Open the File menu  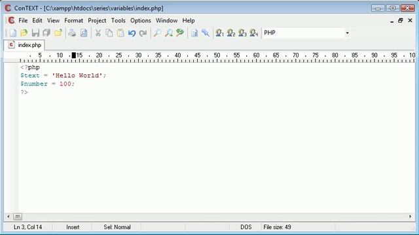[x=23, y=20]
